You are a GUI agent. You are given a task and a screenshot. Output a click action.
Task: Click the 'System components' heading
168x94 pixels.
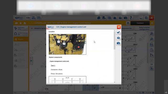[55, 57]
